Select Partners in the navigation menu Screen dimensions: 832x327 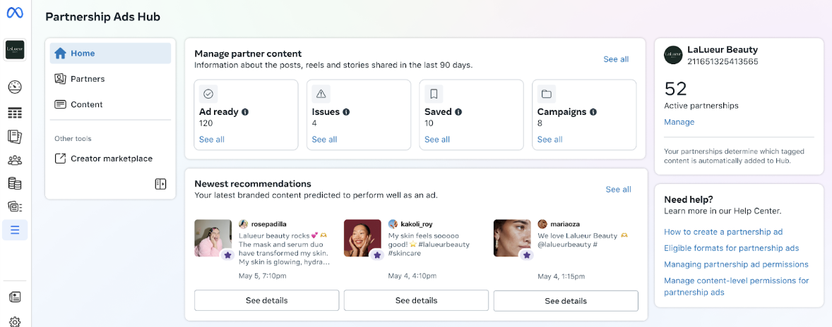click(x=88, y=79)
